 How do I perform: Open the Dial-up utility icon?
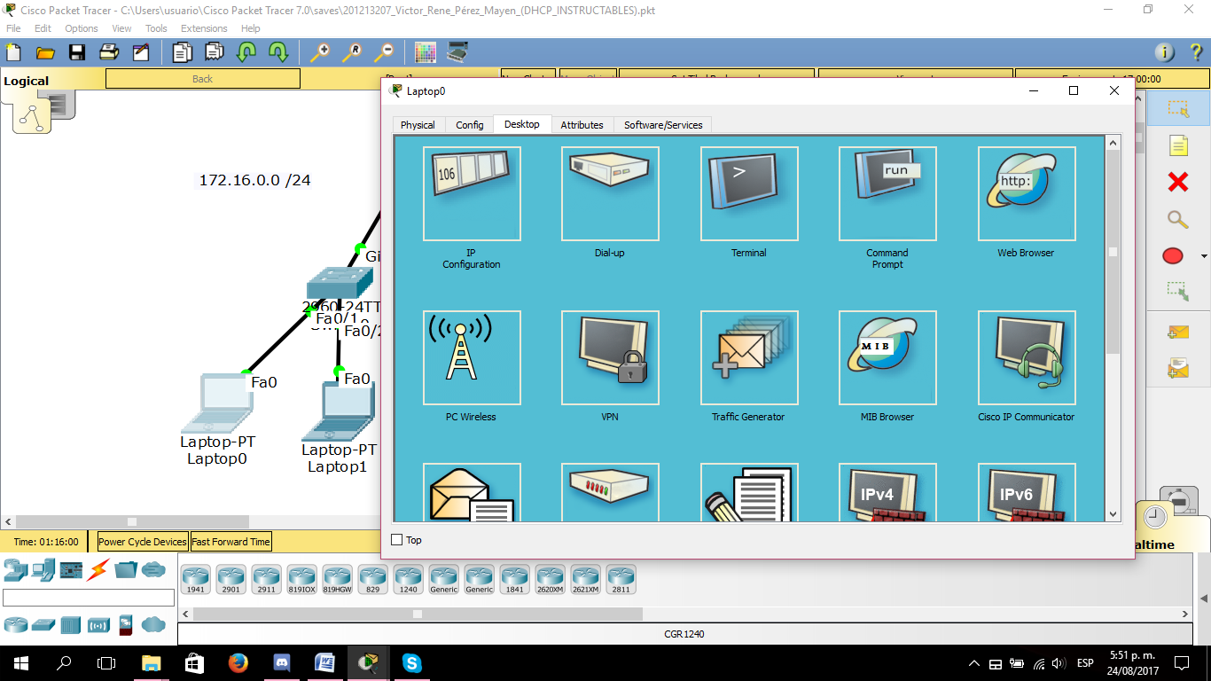pyautogui.click(x=610, y=193)
